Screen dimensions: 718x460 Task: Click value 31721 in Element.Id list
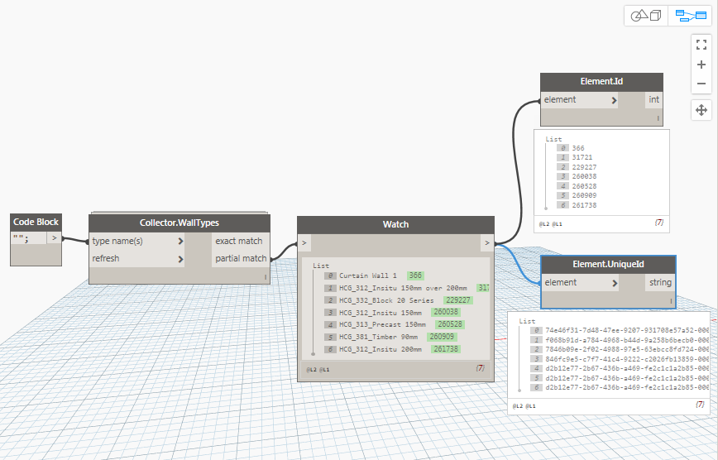(582, 157)
